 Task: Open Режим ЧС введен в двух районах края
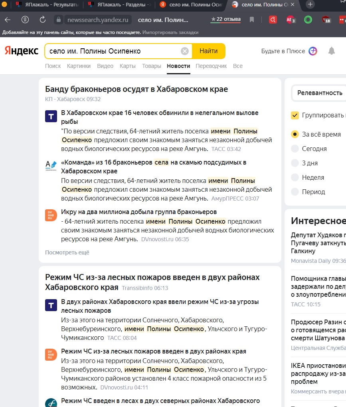154,351
